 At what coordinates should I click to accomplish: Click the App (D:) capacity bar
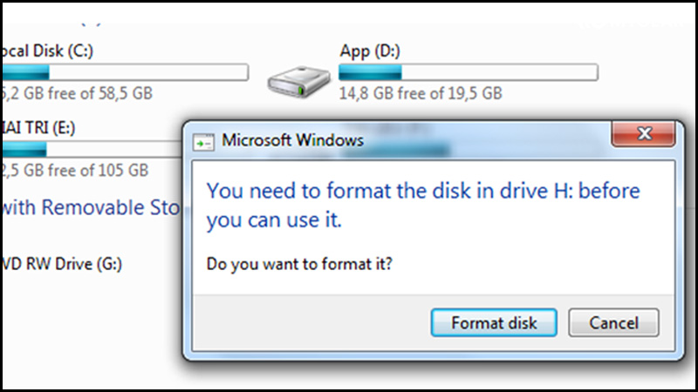click(x=469, y=71)
